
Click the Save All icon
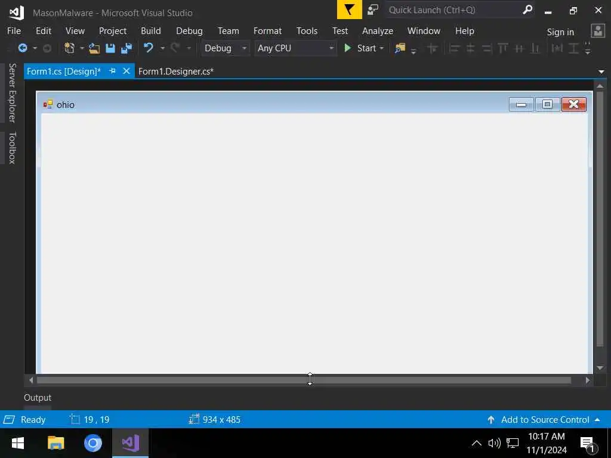pos(126,48)
